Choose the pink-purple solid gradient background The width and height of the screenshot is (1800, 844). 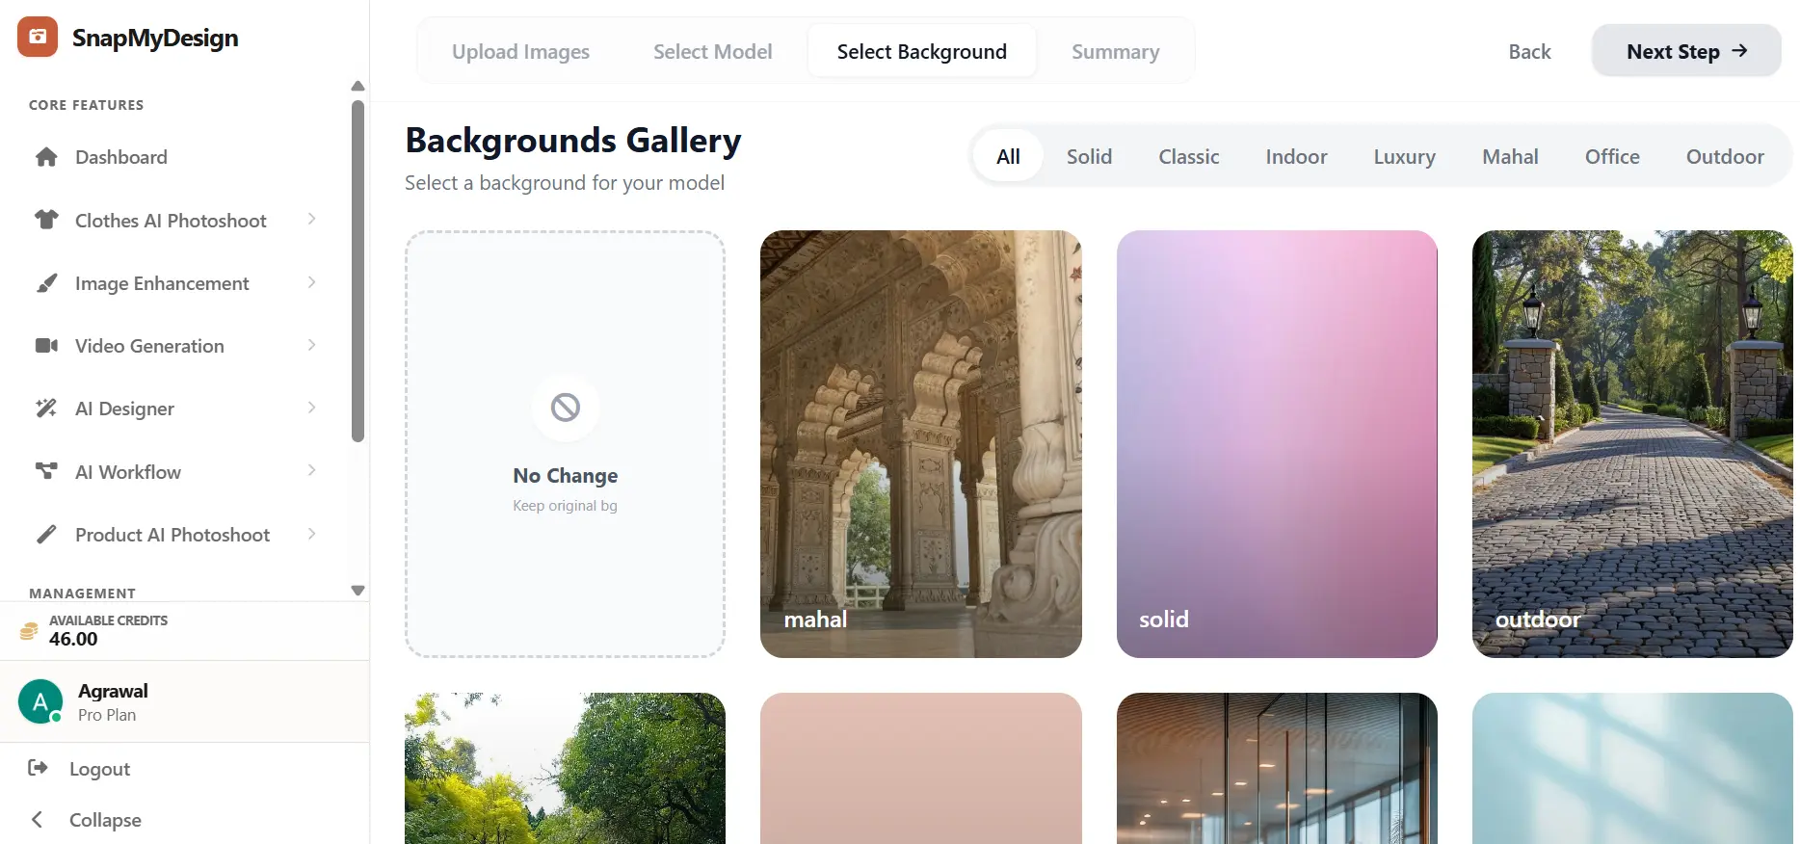[x=1277, y=444]
